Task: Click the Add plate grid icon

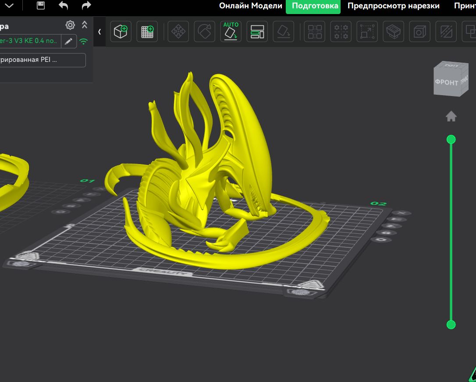Action: point(147,32)
